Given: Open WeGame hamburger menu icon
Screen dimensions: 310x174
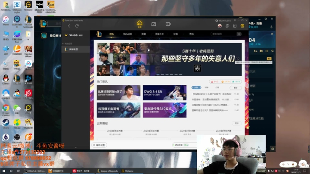Looking at the screenshot, I should click(235, 20).
